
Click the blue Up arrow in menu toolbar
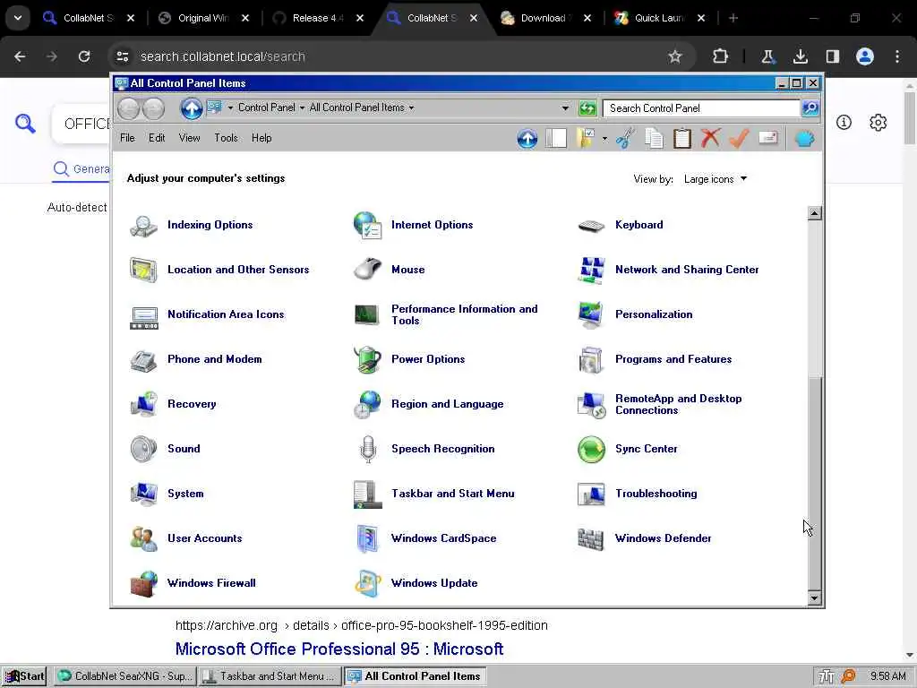coord(527,139)
